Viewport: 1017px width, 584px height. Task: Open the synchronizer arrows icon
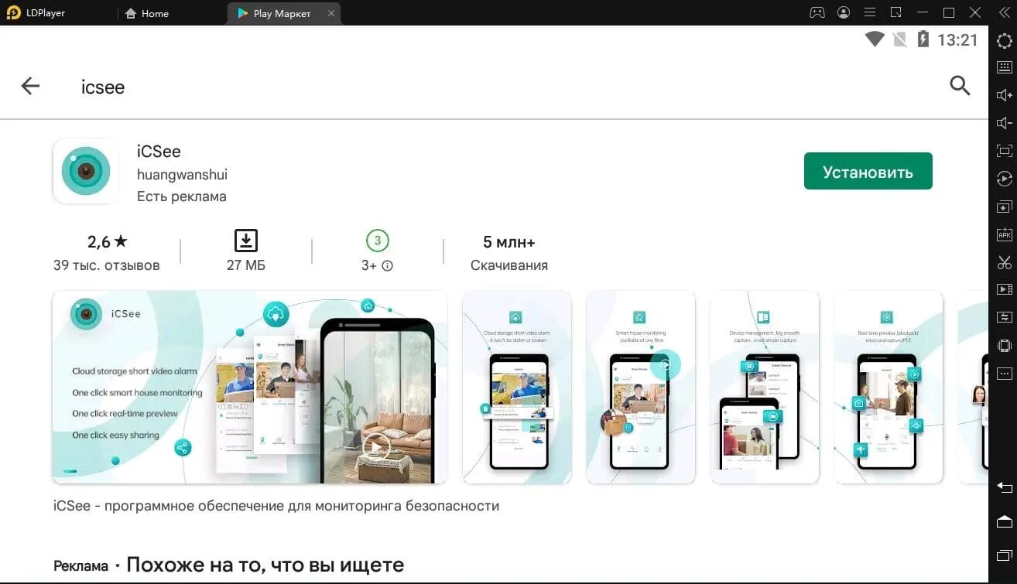1004,317
